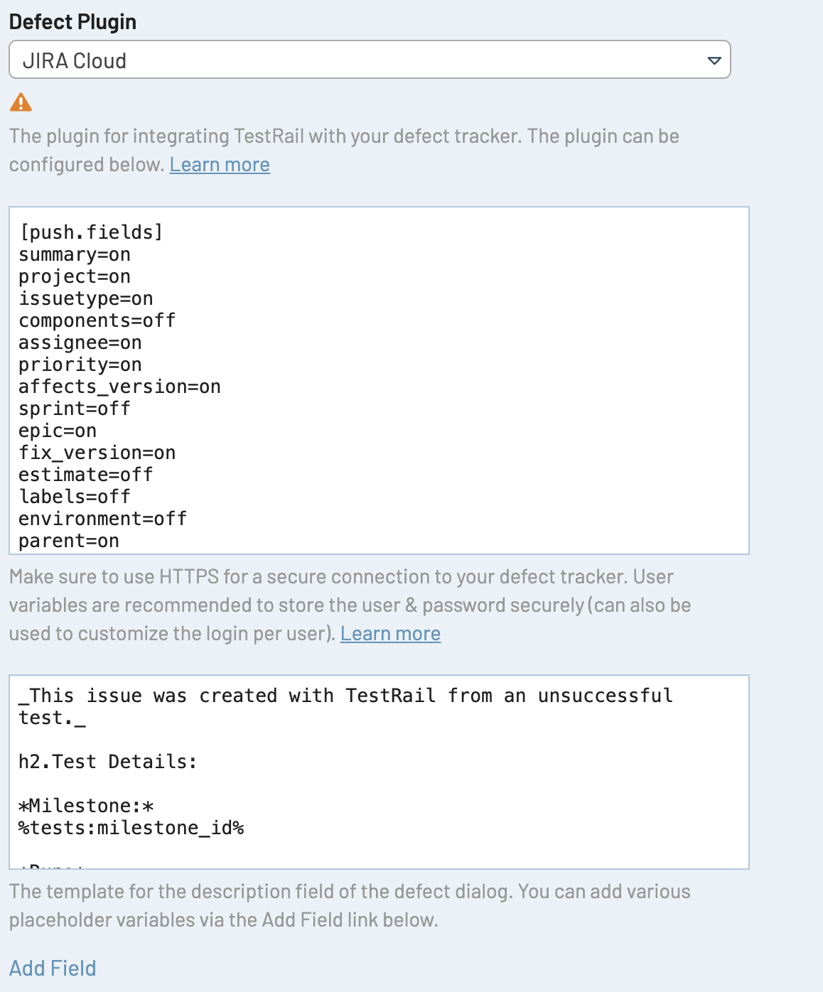Click the sprint=off configuration line
The width and height of the screenshot is (823, 992).
[75, 409]
